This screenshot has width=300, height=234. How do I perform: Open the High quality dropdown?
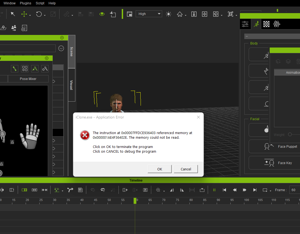149,14
